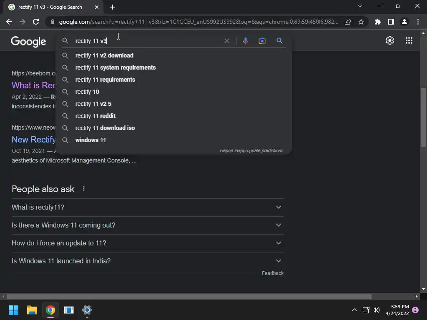Viewport: 427px width, 320px height.
Task: Expand What is rectify11? question
Action: 148,207
